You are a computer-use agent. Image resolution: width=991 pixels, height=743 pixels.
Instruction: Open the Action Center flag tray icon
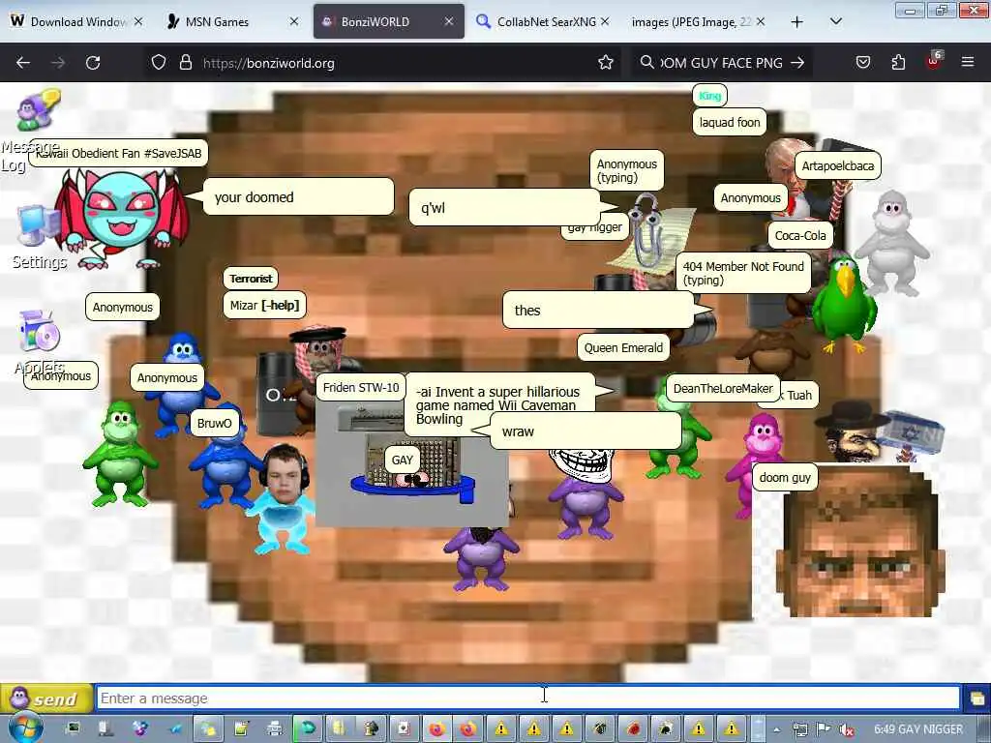[823, 729]
